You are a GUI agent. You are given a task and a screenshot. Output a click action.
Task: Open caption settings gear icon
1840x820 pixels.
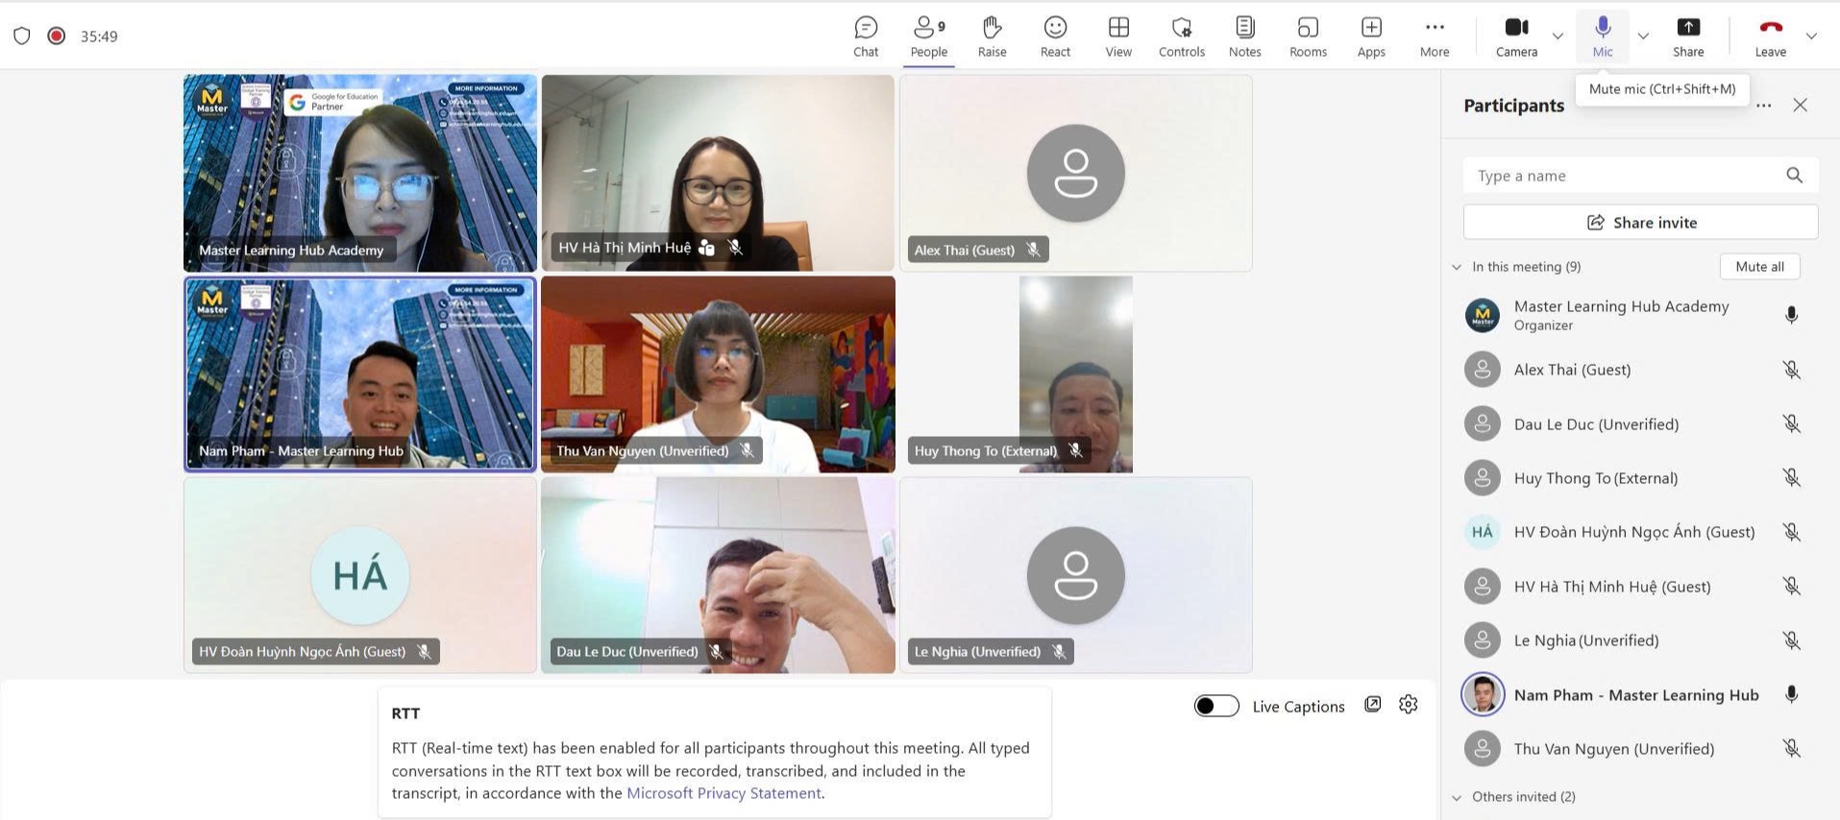1409,705
